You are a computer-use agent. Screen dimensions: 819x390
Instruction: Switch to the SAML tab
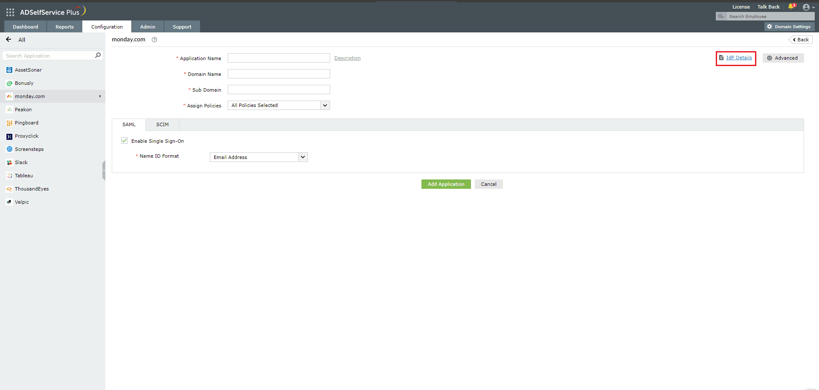tap(129, 124)
